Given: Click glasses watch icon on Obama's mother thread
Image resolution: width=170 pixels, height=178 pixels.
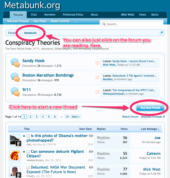Looking at the screenshot, I should 91,136.
